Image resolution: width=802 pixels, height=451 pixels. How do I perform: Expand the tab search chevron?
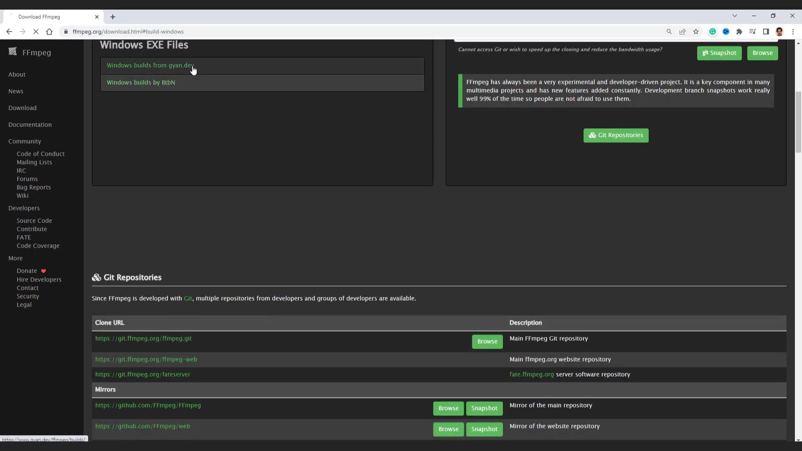coord(735,16)
